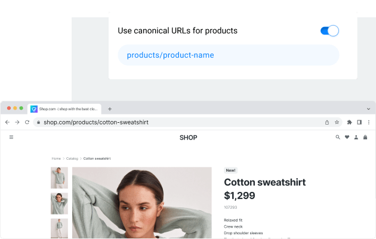Go back using the browser back arrow
376x239 pixels.
pos(7,122)
